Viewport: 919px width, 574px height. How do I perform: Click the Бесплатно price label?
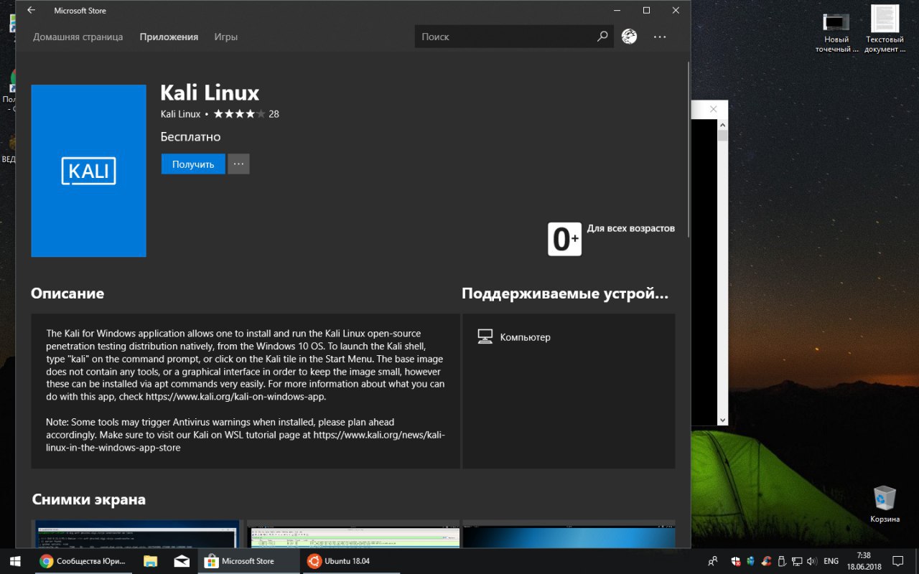tap(191, 136)
